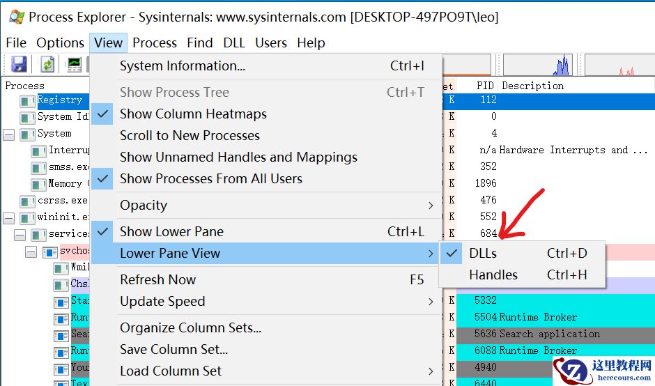Viewport: 655px width, 386px height.
Task: Select Runtime Broker row with PID 5504
Action: tap(555, 317)
